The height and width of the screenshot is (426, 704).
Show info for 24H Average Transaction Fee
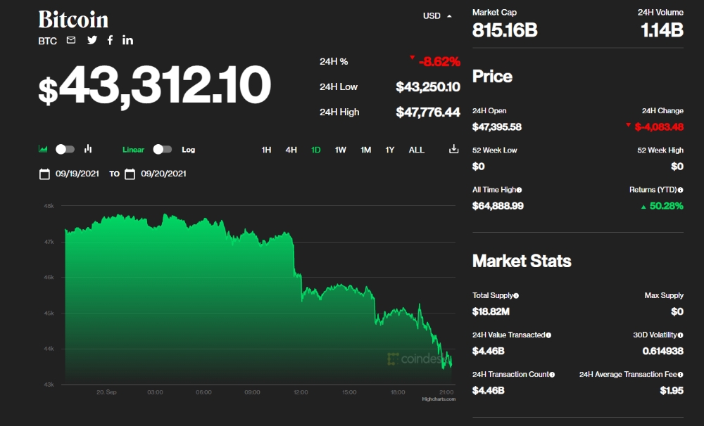point(680,375)
